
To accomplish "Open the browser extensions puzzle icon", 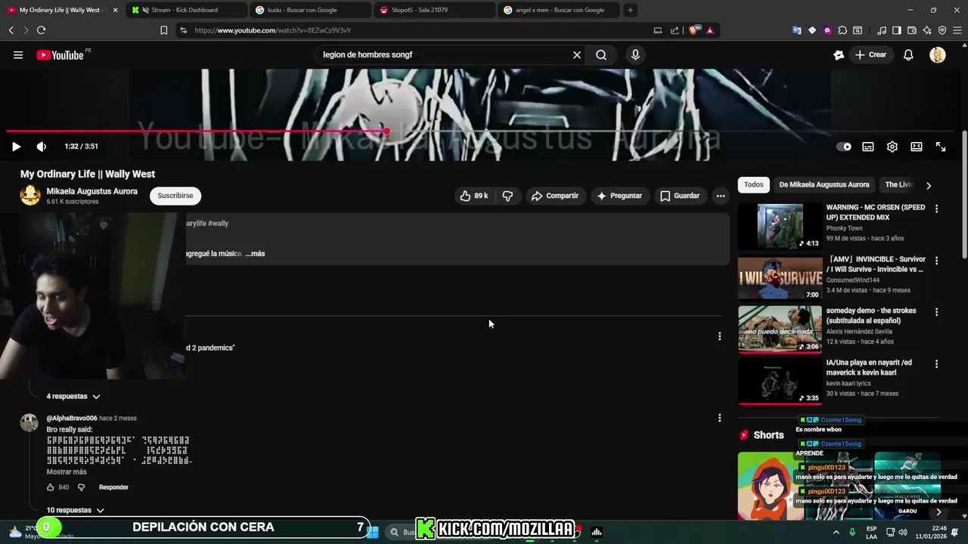I will coord(843,30).
